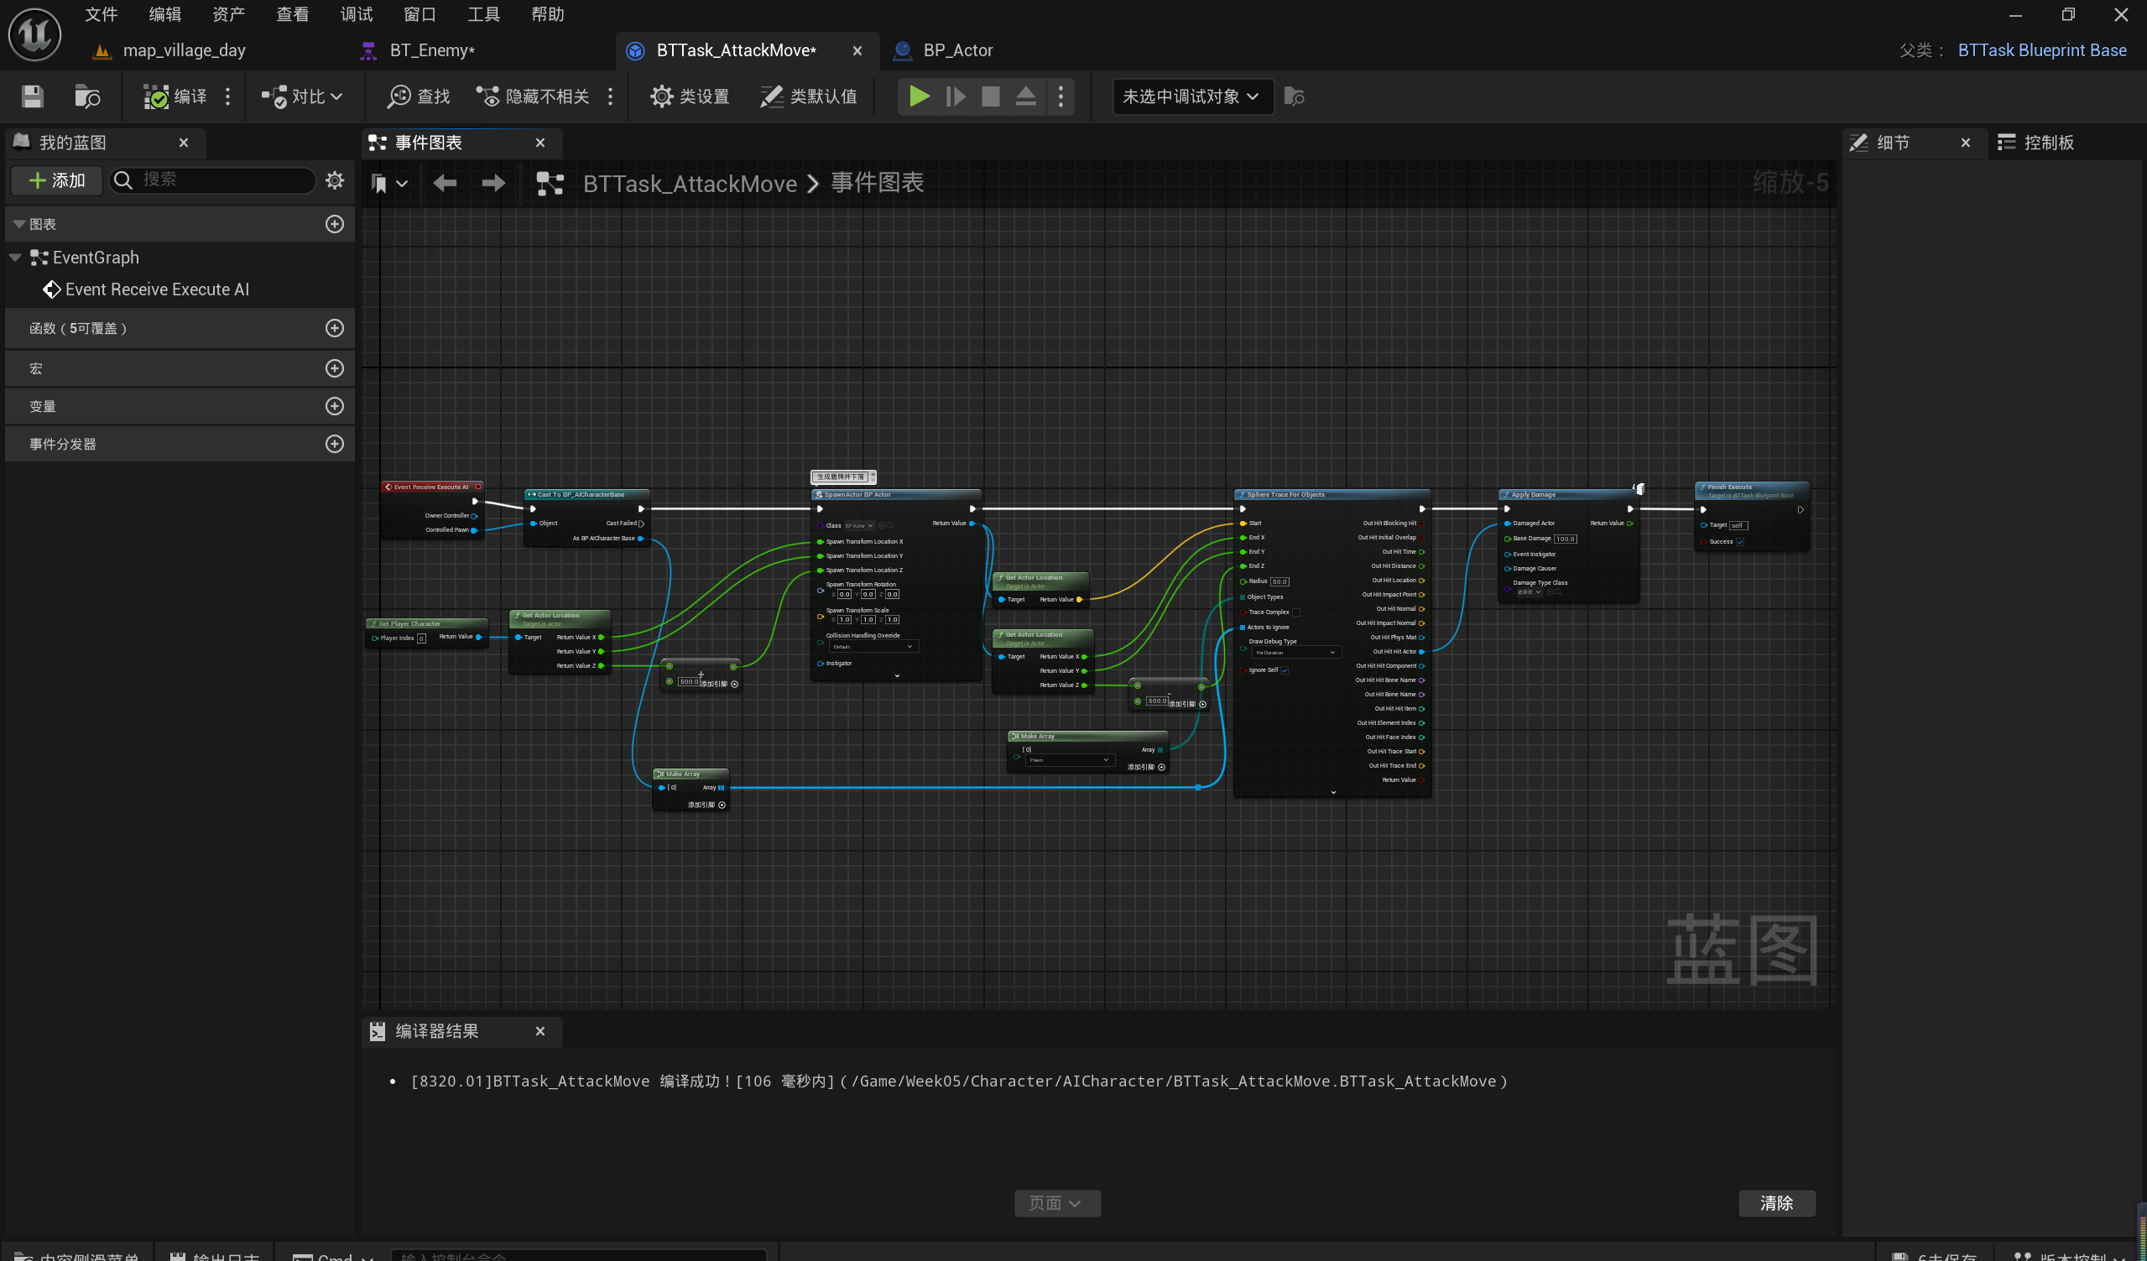This screenshot has height=1261, width=2147.
Task: Toggle Success checkbox on Finish Execute node
Action: pos(1741,542)
